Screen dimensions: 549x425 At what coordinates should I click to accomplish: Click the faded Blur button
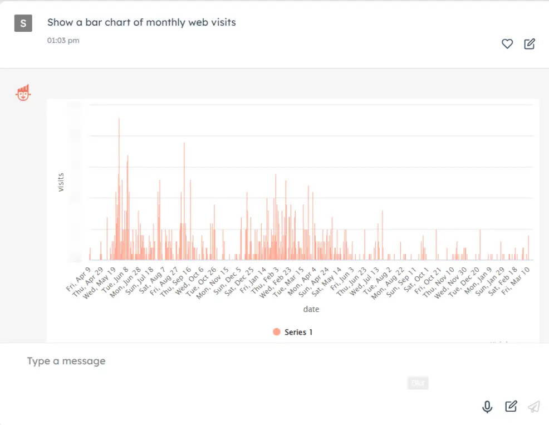click(418, 383)
